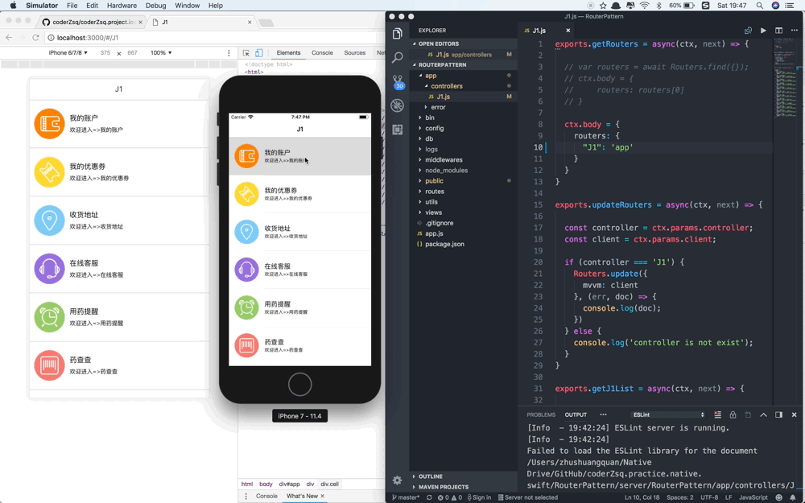Click the 药查查 icon in Chrome page

(x=49, y=365)
